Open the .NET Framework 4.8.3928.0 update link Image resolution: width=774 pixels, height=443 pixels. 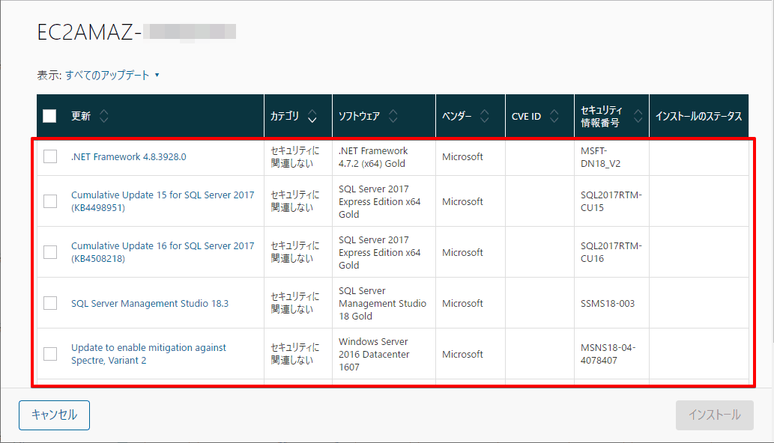[x=128, y=156]
